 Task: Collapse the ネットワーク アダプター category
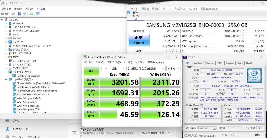pos(6,79)
